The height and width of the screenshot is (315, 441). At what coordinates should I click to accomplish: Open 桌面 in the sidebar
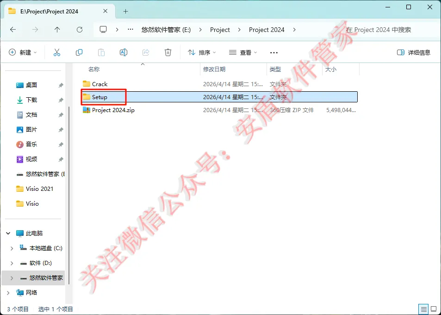pyautogui.click(x=31, y=85)
